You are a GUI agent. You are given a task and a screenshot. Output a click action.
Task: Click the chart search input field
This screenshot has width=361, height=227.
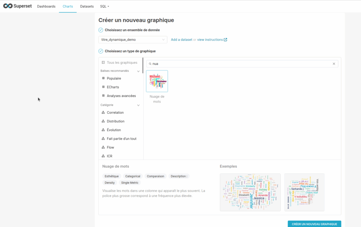[x=240, y=64]
